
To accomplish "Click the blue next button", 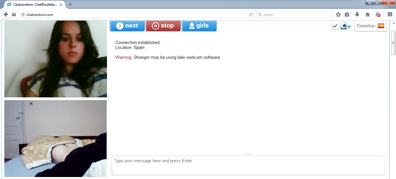I will pos(127,25).
